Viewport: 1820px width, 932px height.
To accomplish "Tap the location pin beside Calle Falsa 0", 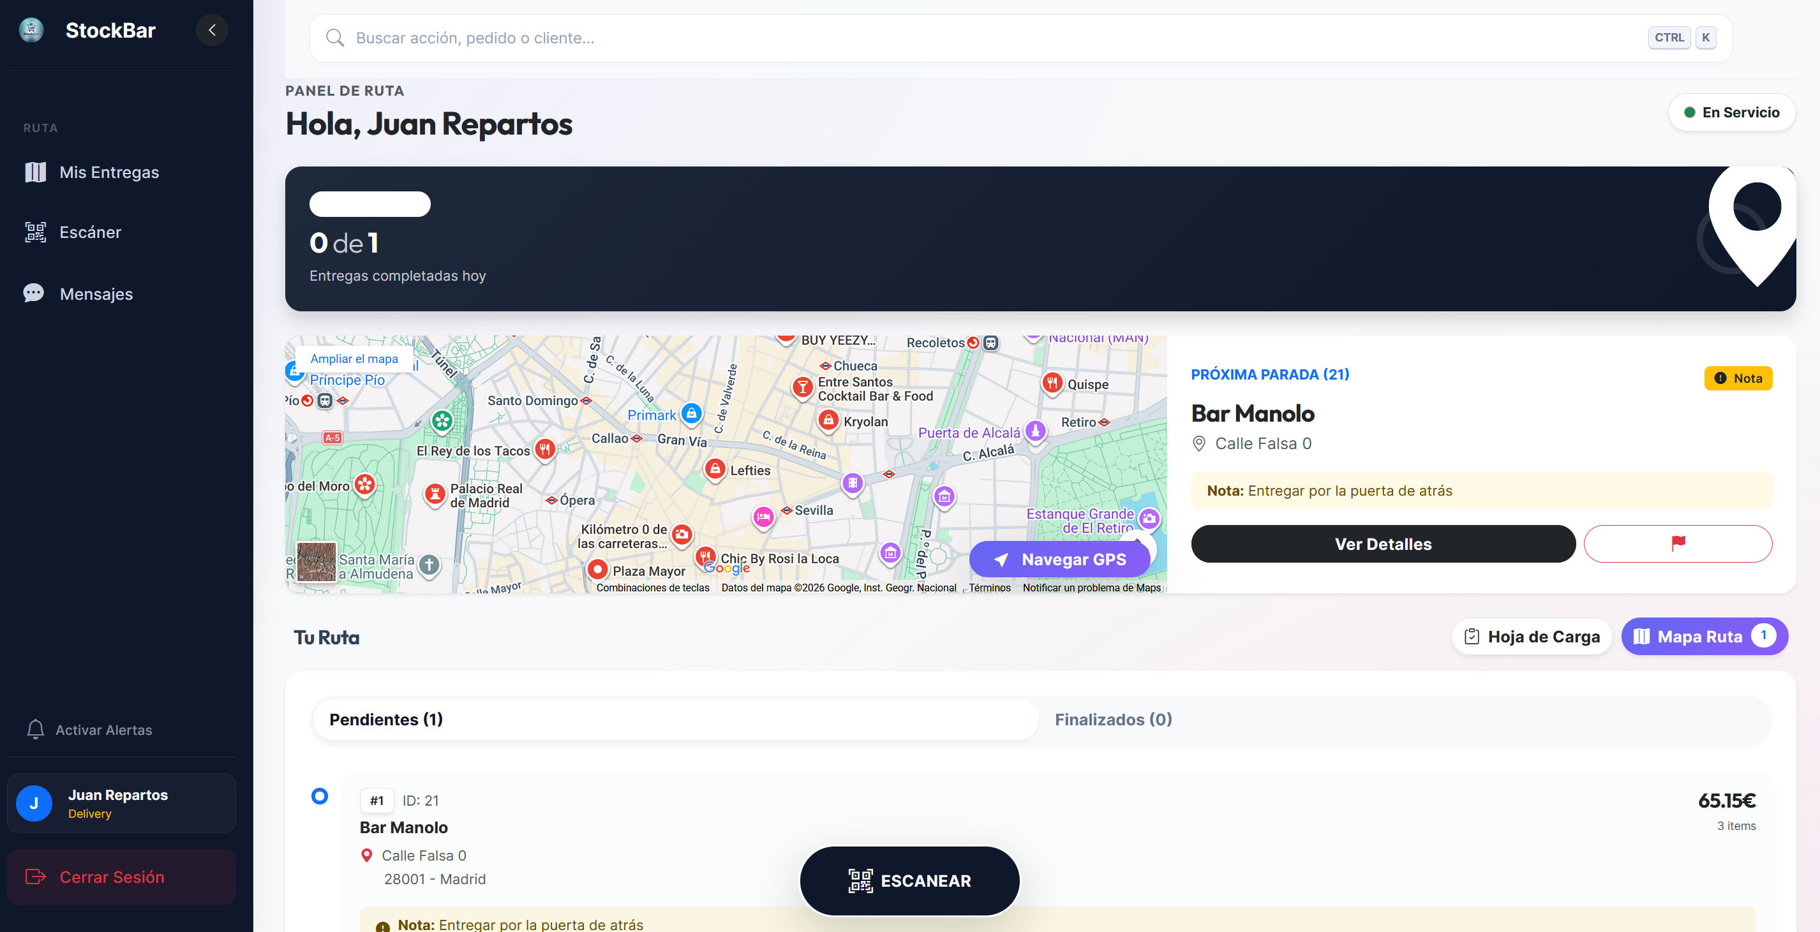I will point(1199,443).
